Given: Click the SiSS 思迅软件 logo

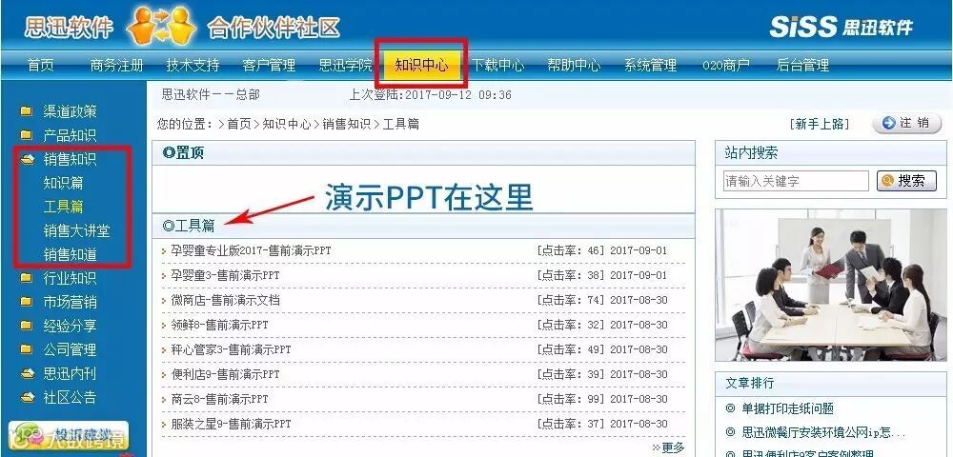Looking at the screenshot, I should coord(841,26).
